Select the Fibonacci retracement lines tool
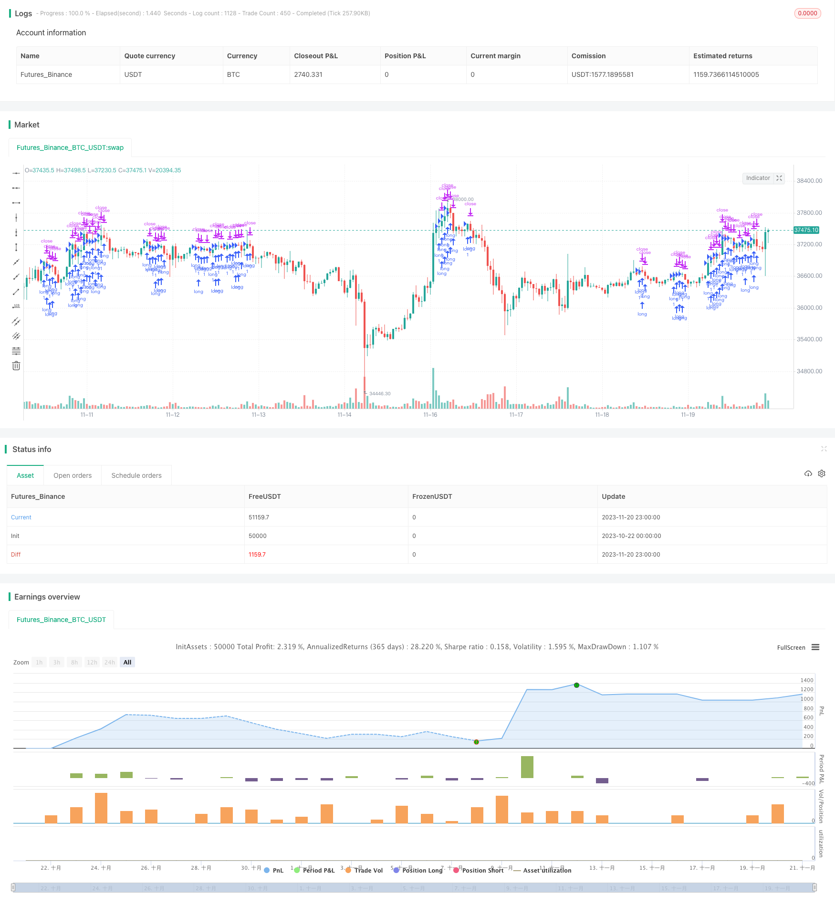835x906 pixels. pyautogui.click(x=16, y=351)
